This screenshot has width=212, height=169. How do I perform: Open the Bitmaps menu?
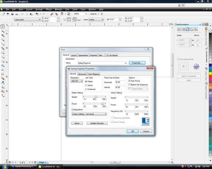point(58,10)
